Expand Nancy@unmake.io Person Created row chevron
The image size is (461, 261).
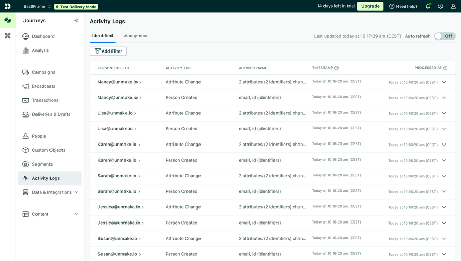pos(444,97)
